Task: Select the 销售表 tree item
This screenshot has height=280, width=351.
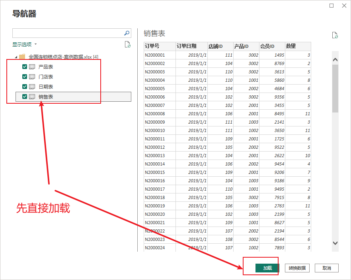Action: pos(73,97)
